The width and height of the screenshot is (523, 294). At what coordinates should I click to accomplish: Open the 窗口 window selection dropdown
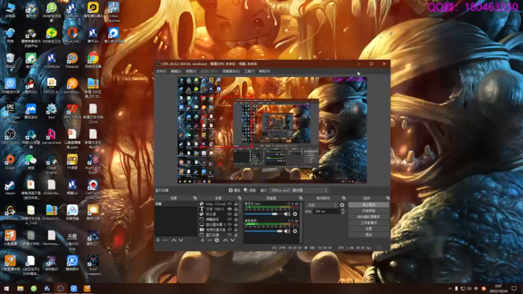click(299, 190)
